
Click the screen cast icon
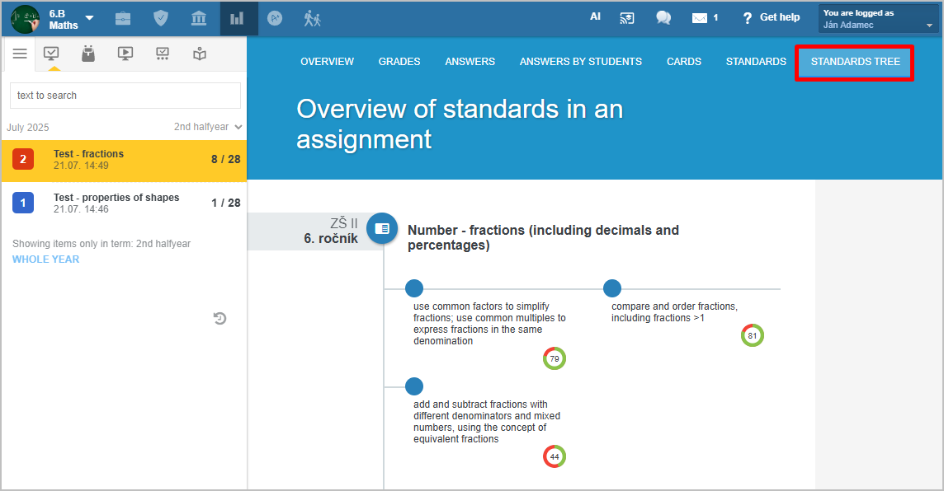click(x=627, y=18)
